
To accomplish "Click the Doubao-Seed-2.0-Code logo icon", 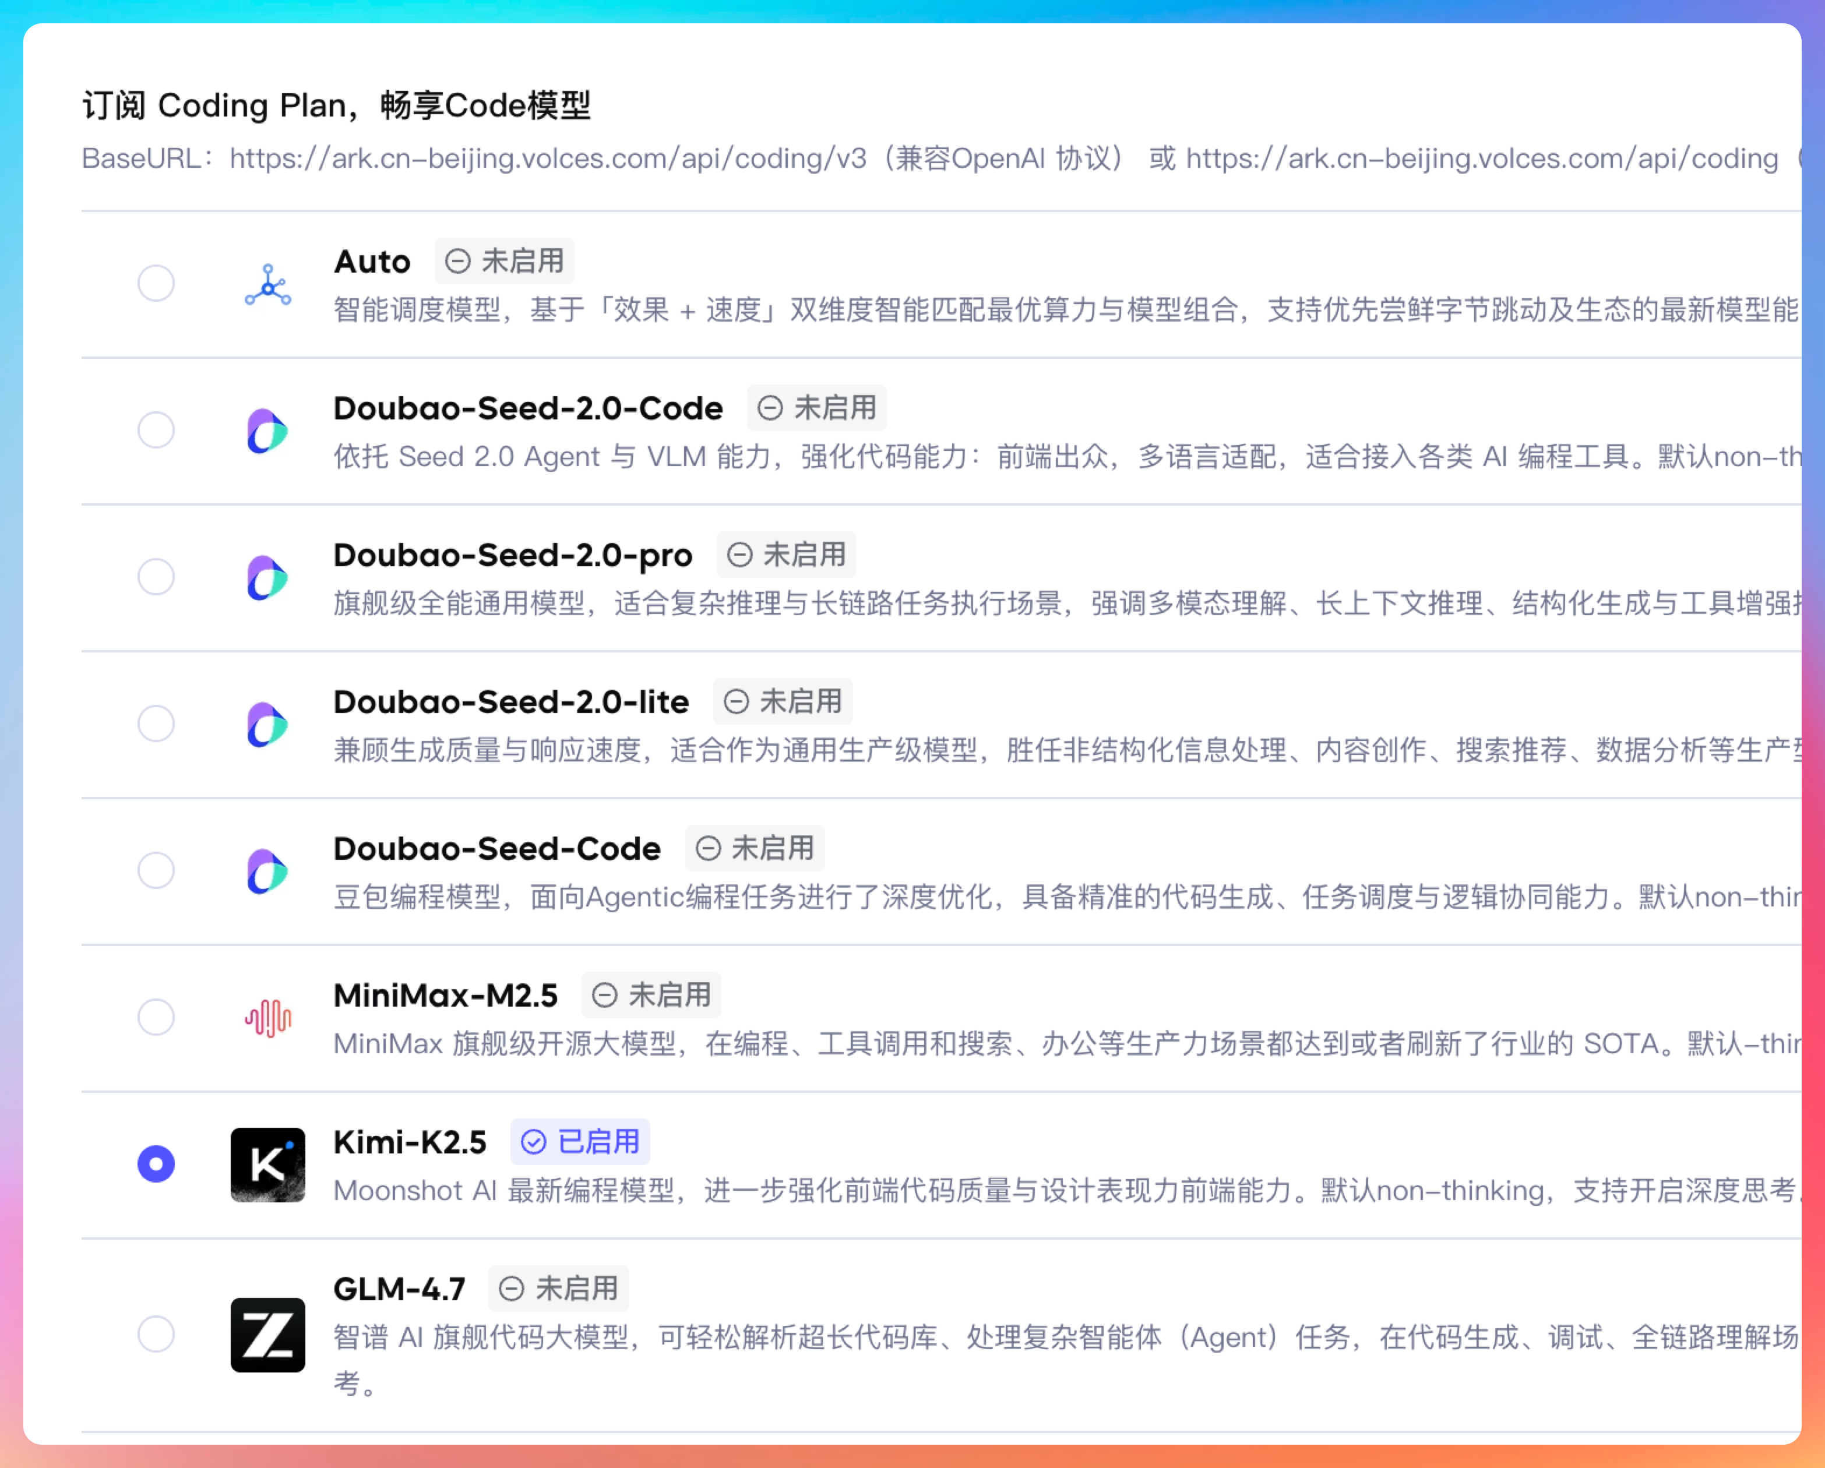I will [x=267, y=432].
